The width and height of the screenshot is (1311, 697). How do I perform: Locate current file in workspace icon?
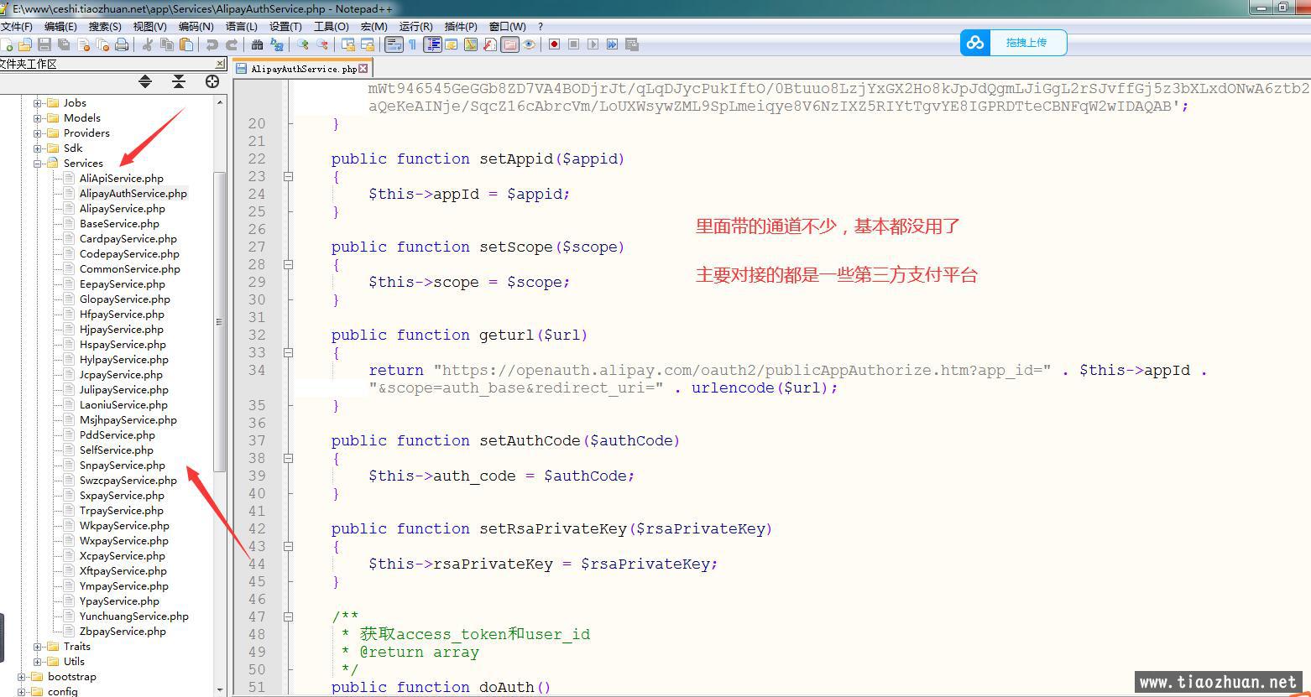(212, 81)
